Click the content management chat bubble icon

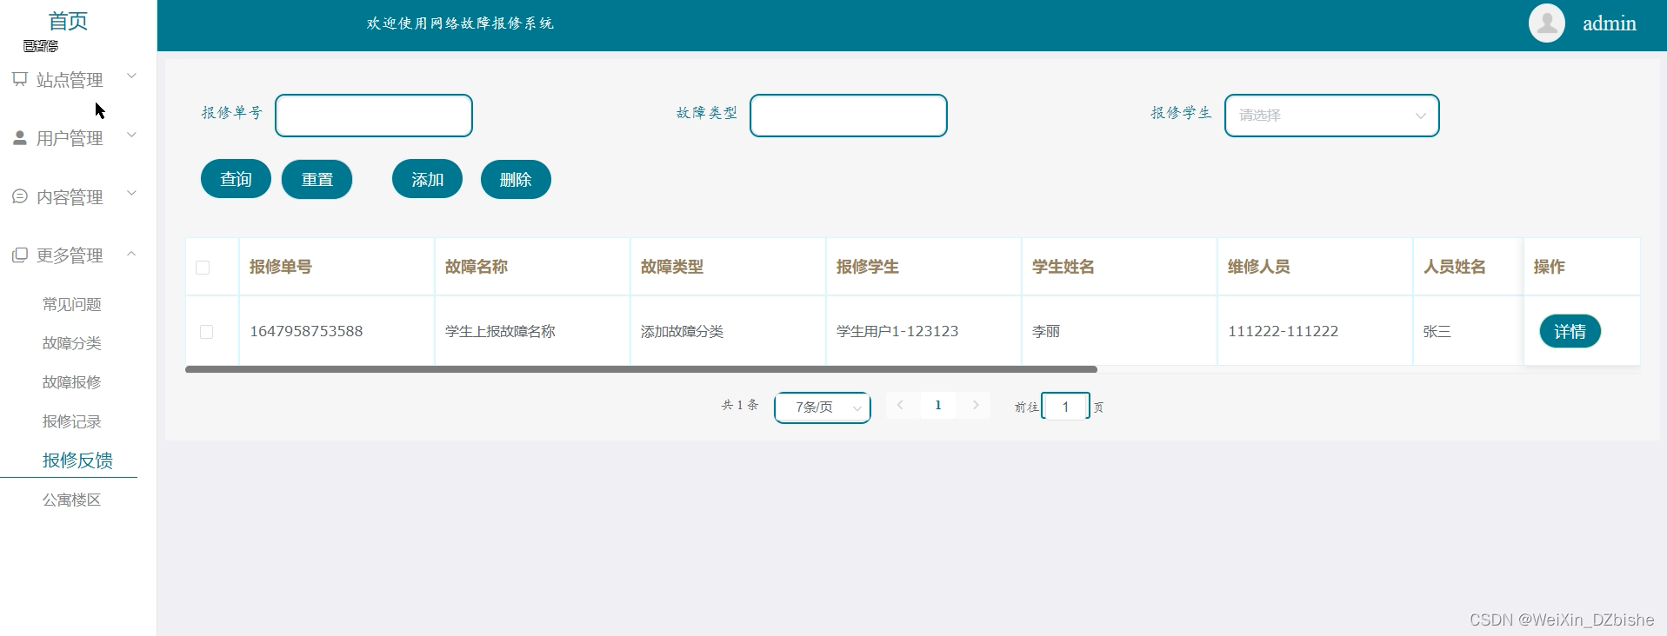click(x=20, y=196)
